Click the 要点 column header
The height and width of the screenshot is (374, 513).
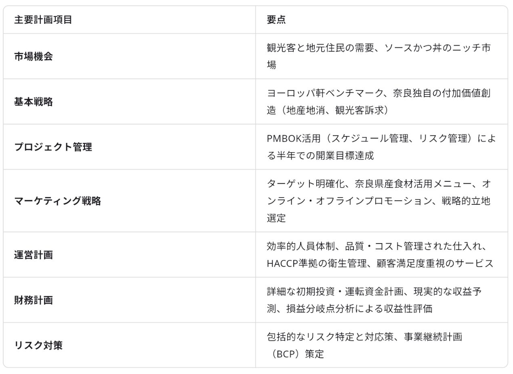coord(276,20)
